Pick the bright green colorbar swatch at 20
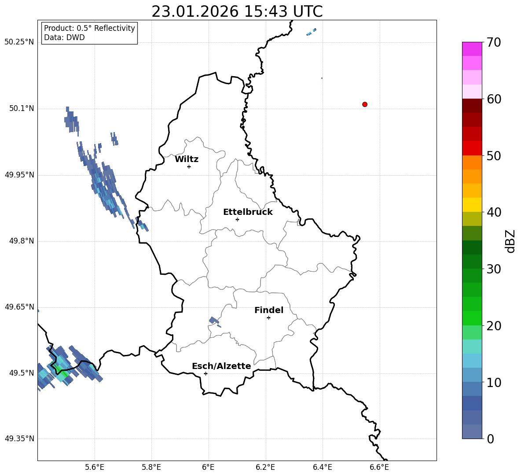This screenshot has width=521, height=476. click(472, 318)
